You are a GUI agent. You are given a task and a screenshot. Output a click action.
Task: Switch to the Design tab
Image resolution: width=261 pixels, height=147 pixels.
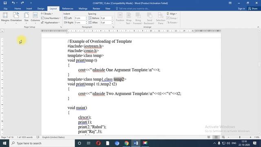41,9
